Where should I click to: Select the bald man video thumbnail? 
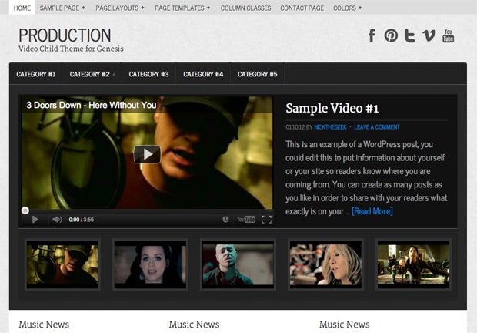tap(238, 264)
